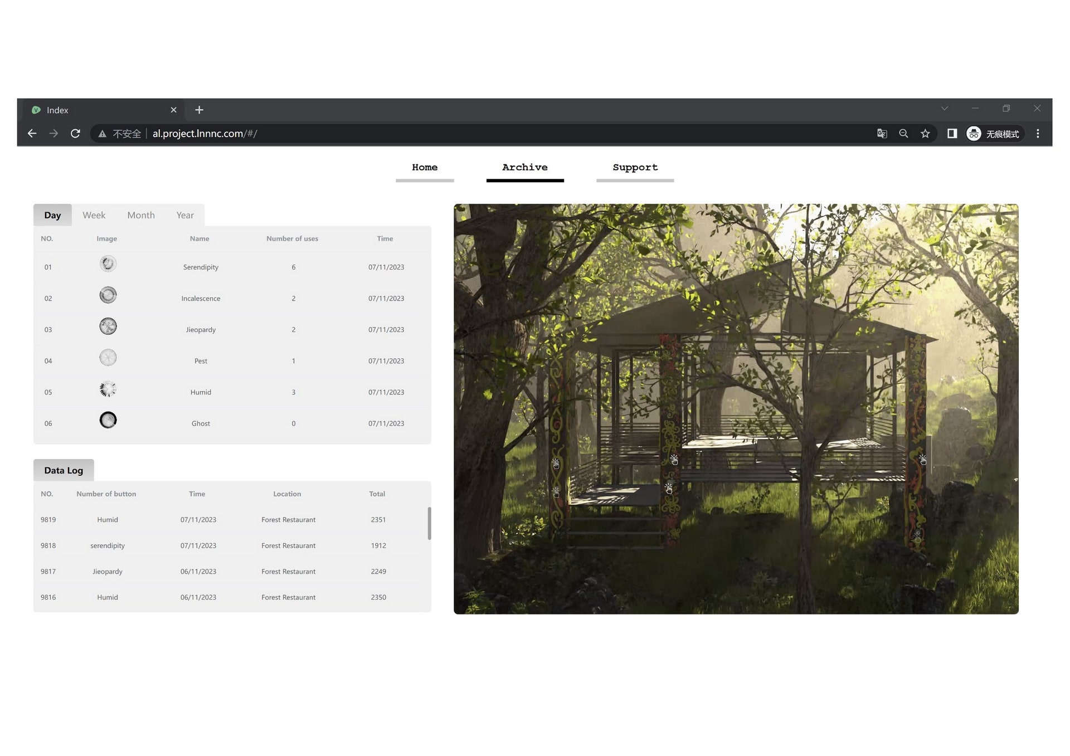Select the Index browser tab
This screenshot has width=1070, height=756.
point(103,110)
